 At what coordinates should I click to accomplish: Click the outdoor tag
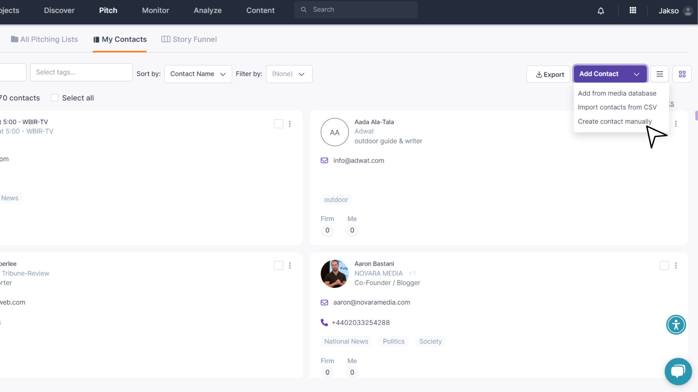coord(336,200)
